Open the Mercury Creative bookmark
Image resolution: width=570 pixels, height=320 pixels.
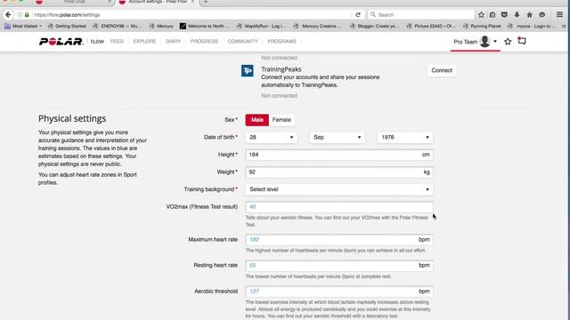pyautogui.click(x=318, y=26)
